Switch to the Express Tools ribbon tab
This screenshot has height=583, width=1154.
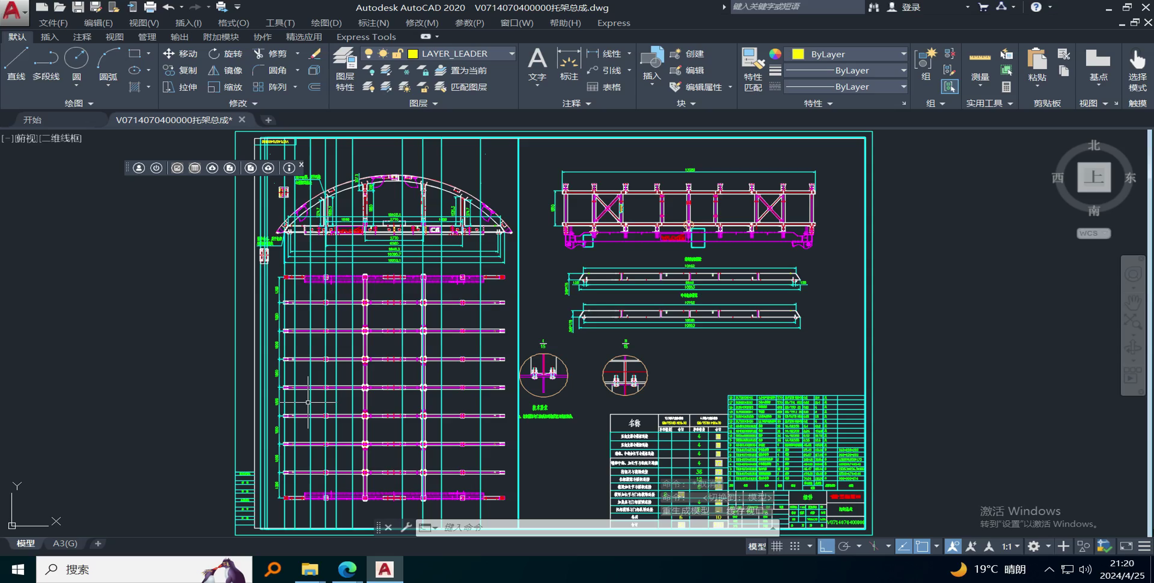coord(366,37)
